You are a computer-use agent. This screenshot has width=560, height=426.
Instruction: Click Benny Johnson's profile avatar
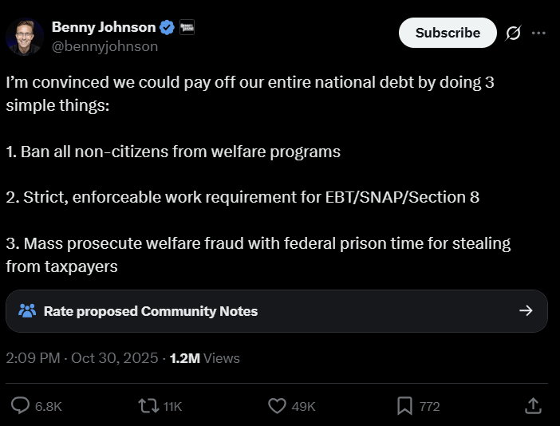(x=25, y=36)
